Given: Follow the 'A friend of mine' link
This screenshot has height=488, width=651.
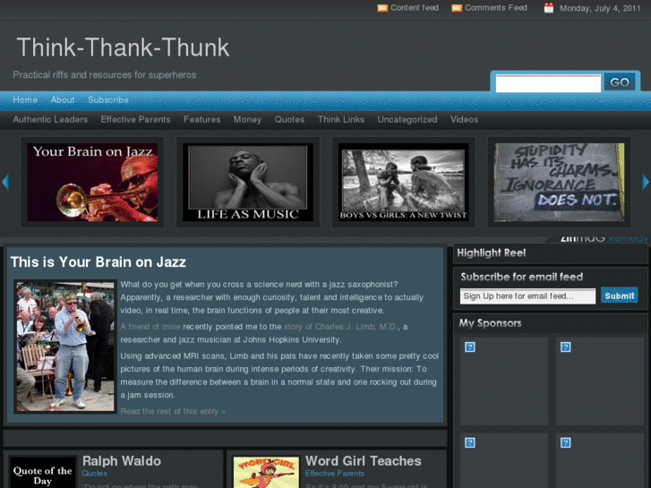Looking at the screenshot, I should [150, 327].
